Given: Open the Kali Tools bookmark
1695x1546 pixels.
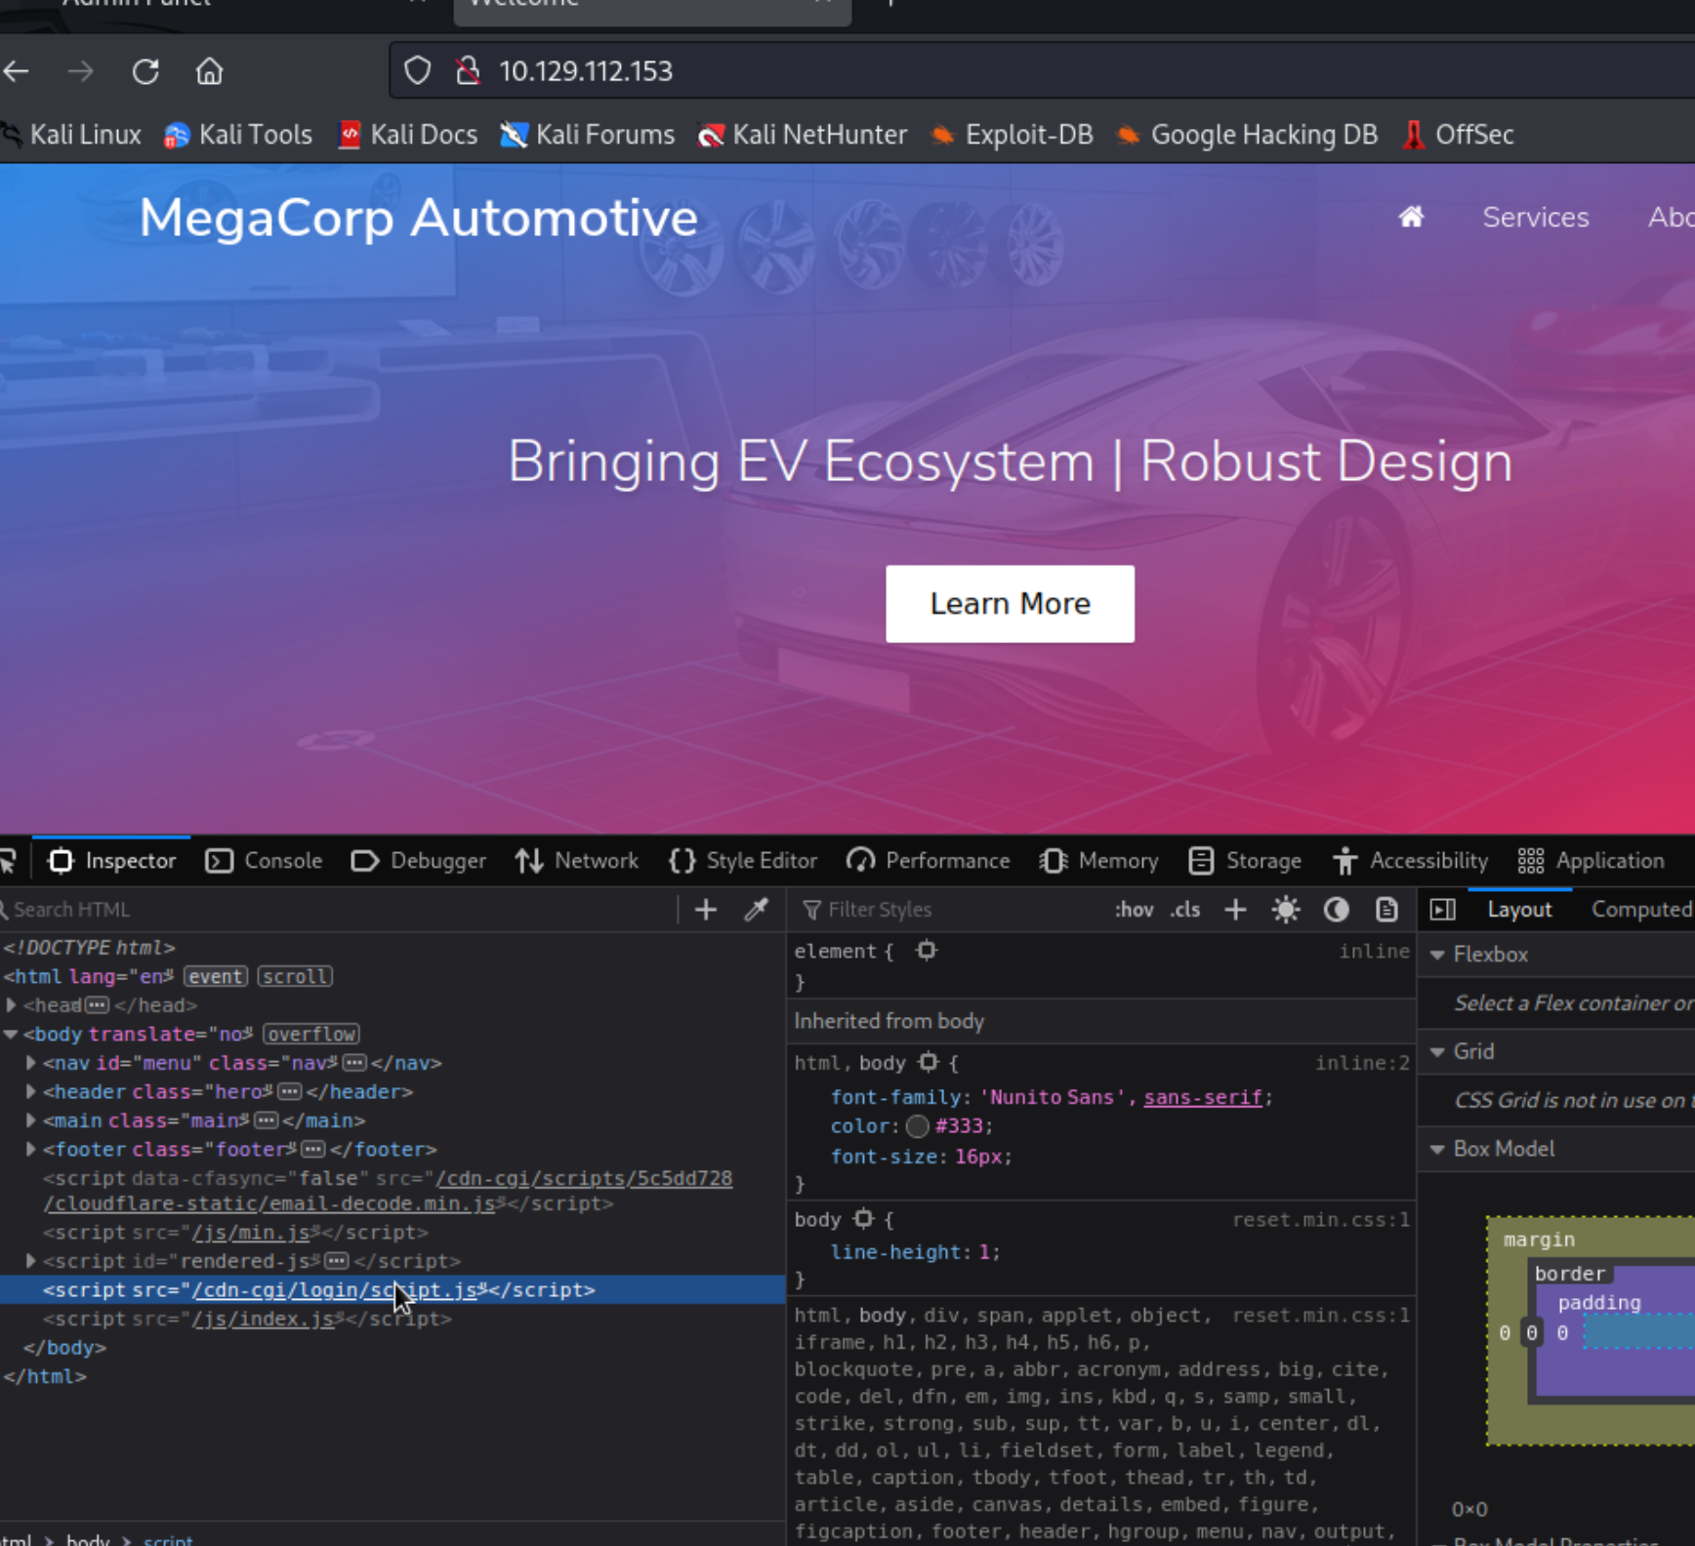Looking at the screenshot, I should coord(238,135).
